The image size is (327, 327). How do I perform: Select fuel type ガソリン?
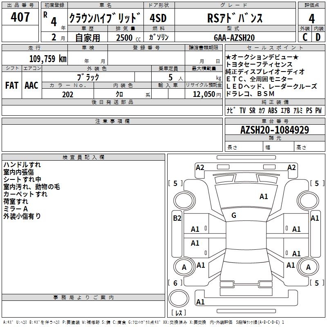coord(159,37)
